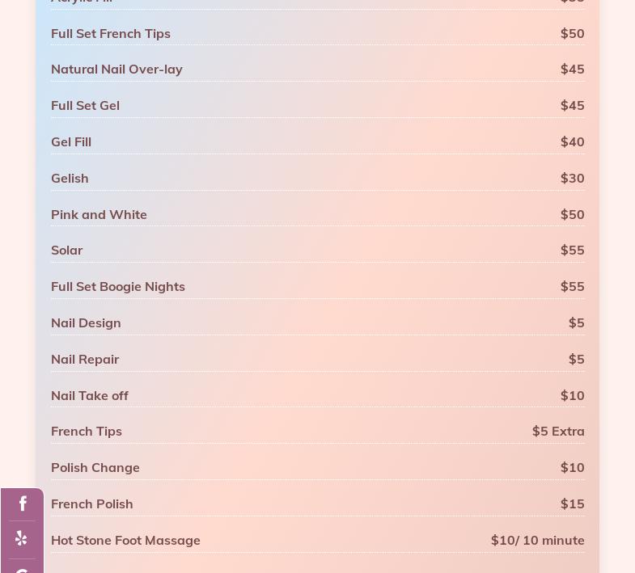The width and height of the screenshot is (635, 573).
Task: Click the French Polish label
Action: 92,503
